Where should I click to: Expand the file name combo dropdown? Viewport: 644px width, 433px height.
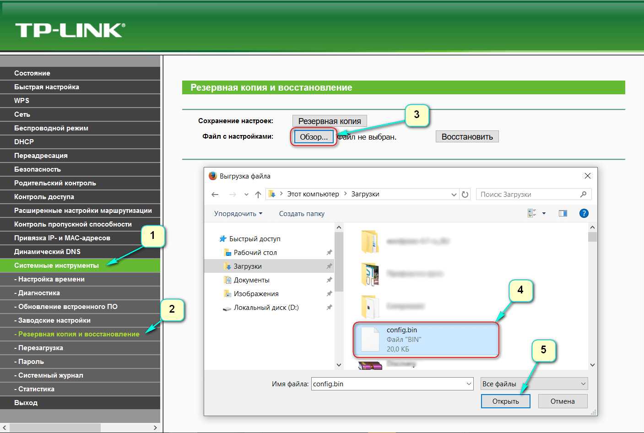click(x=469, y=384)
